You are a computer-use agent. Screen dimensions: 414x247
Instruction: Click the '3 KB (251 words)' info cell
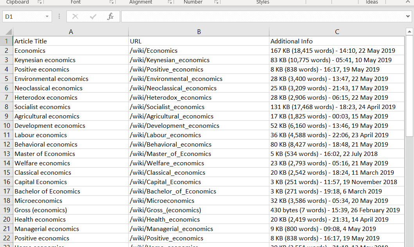point(337,182)
